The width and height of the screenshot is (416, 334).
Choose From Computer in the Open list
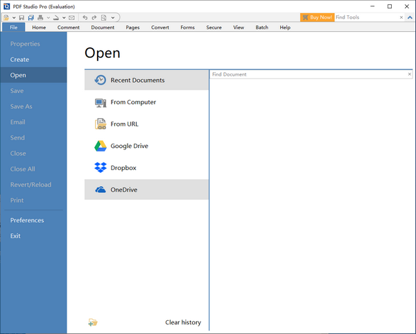point(133,102)
